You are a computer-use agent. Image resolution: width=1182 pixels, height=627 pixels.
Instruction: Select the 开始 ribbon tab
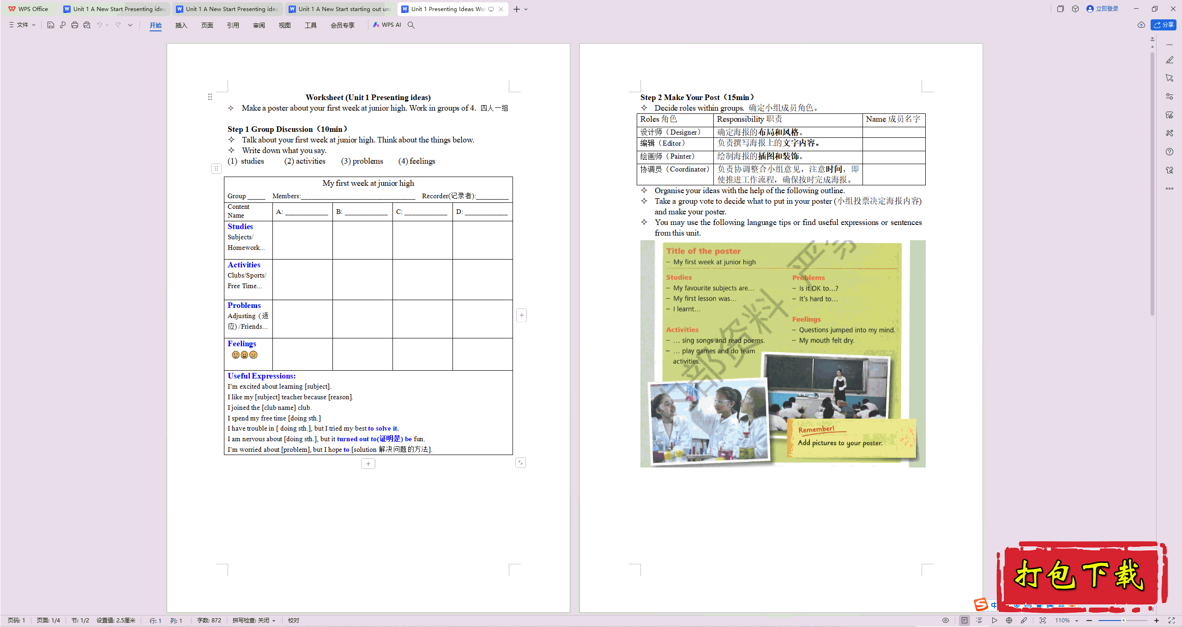[155, 25]
